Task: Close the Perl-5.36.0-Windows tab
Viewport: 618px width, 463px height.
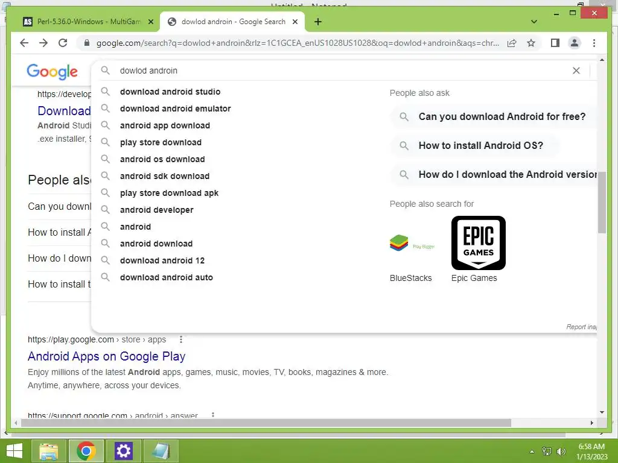Action: [x=150, y=22]
